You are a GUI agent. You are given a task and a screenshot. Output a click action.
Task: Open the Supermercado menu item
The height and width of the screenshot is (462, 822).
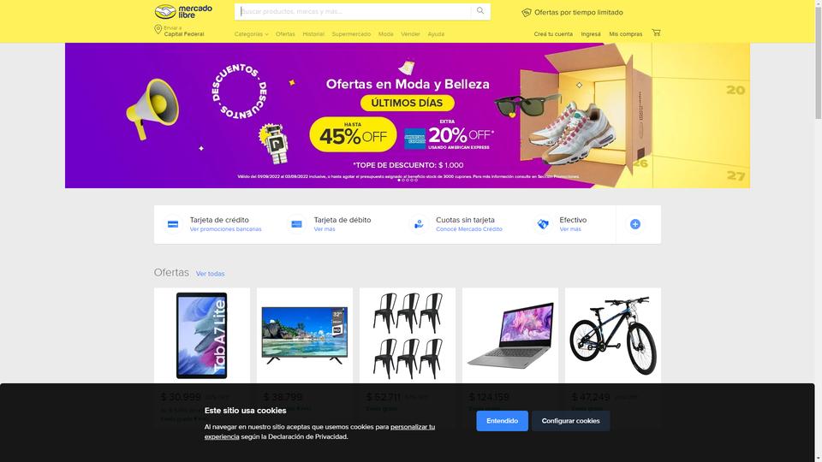pyautogui.click(x=351, y=34)
